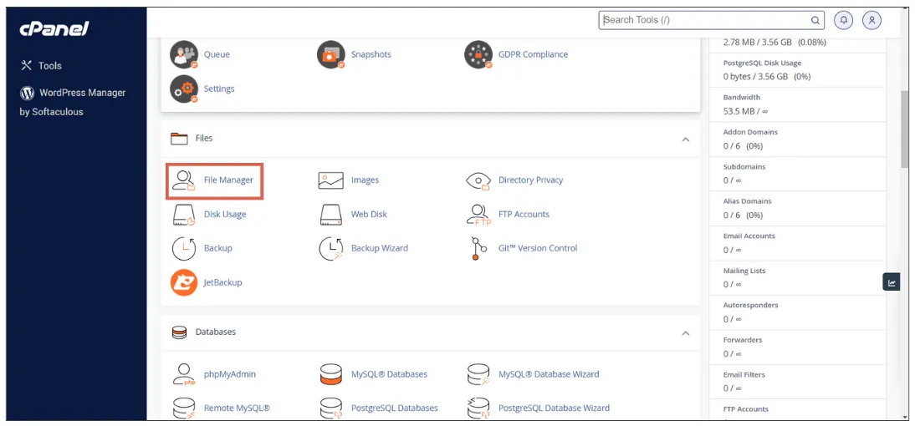Open Tools in the sidebar
This screenshot has width=915, height=426.
41,66
